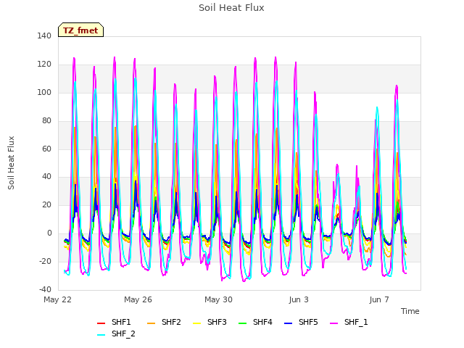Click the 0 y-axis tick label
The image size is (464, 348).
(x=49, y=233)
